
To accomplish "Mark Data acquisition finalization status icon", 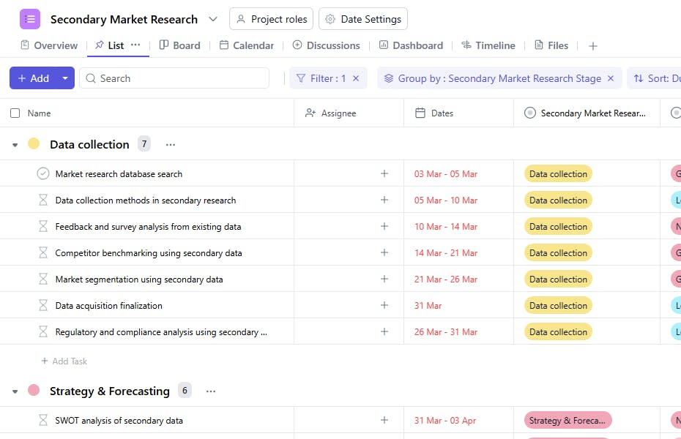I will [43, 306].
